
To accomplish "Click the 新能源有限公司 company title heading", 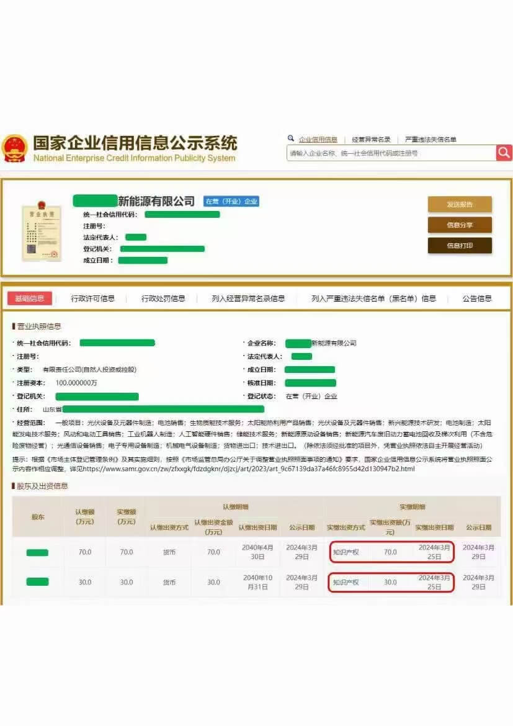I will [x=134, y=201].
